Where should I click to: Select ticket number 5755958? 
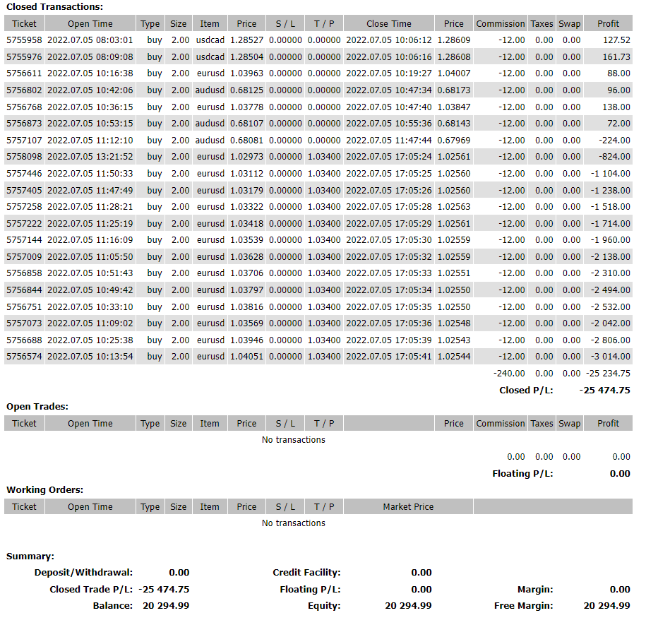pos(24,40)
